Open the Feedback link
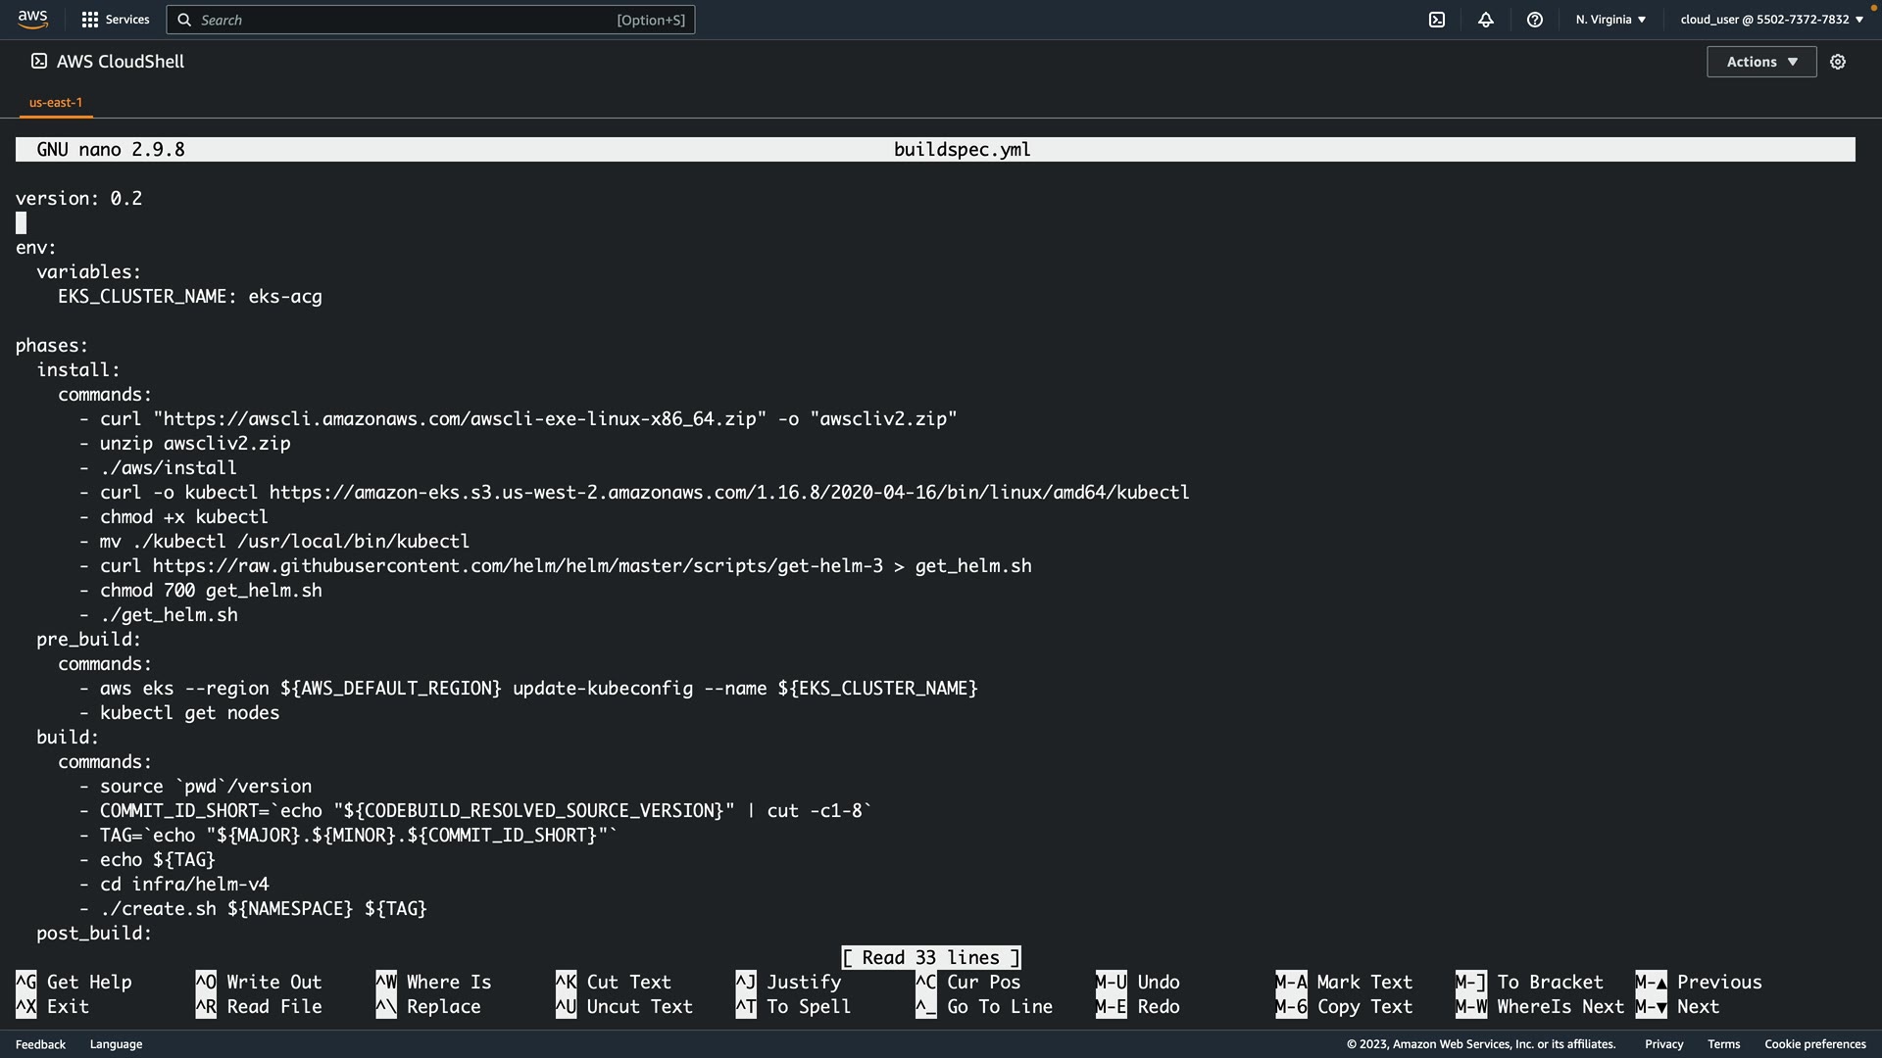 click(40, 1044)
